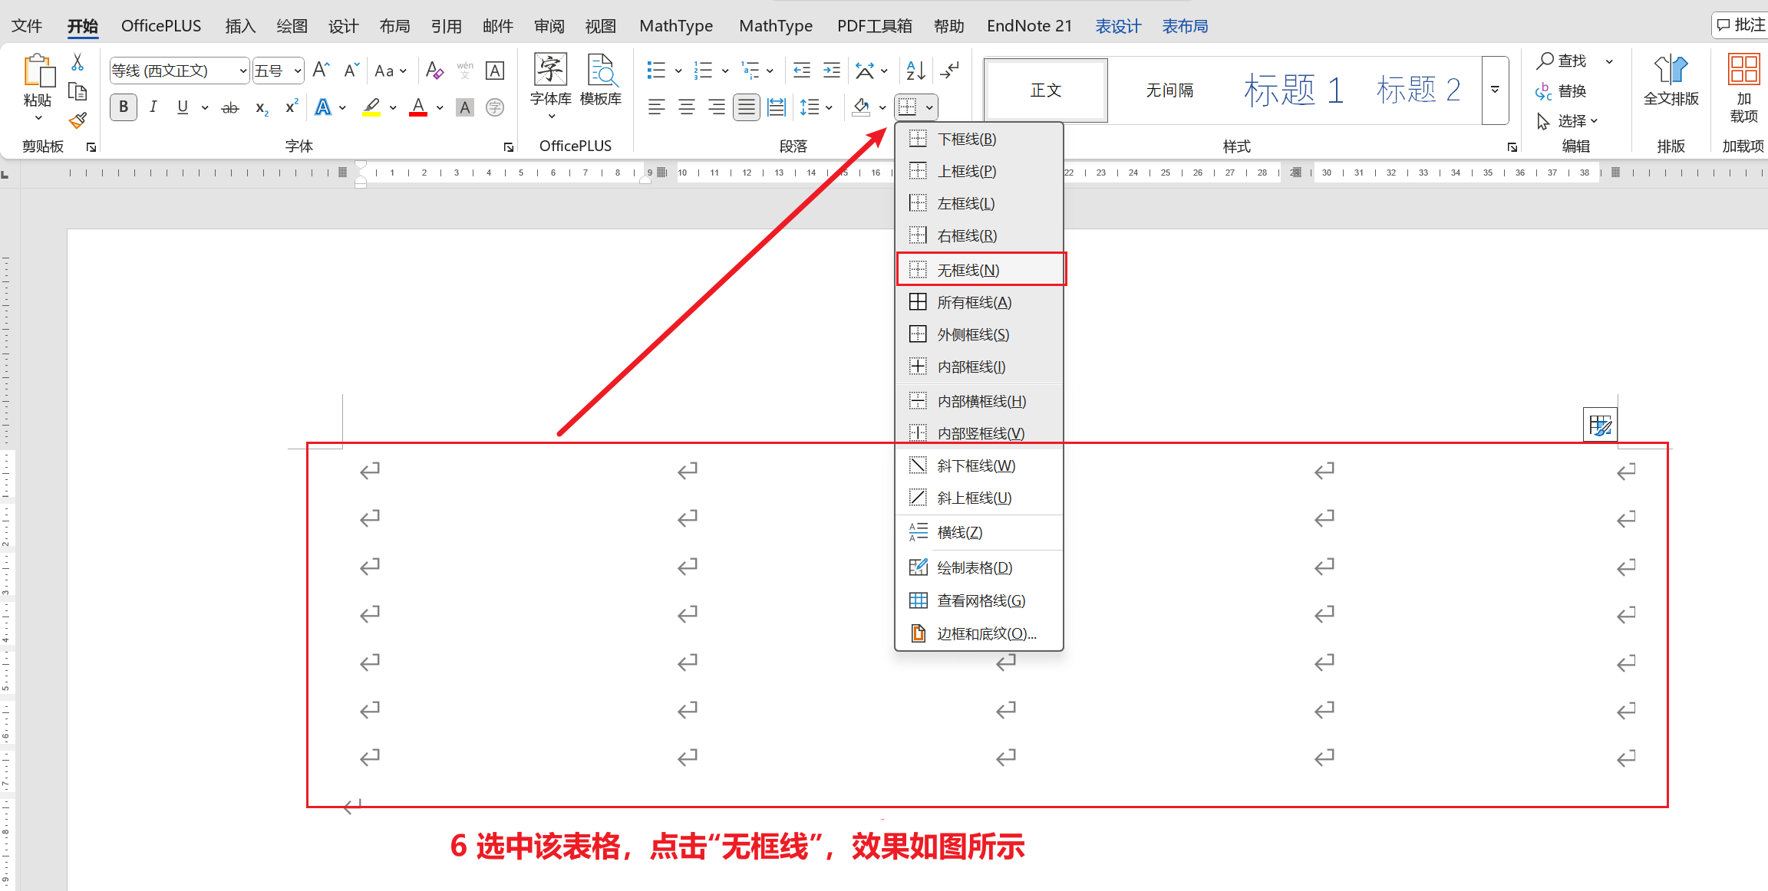Viewport: 1768px width, 891px height.
Task: Expand the font name combo box
Action: tap(242, 71)
